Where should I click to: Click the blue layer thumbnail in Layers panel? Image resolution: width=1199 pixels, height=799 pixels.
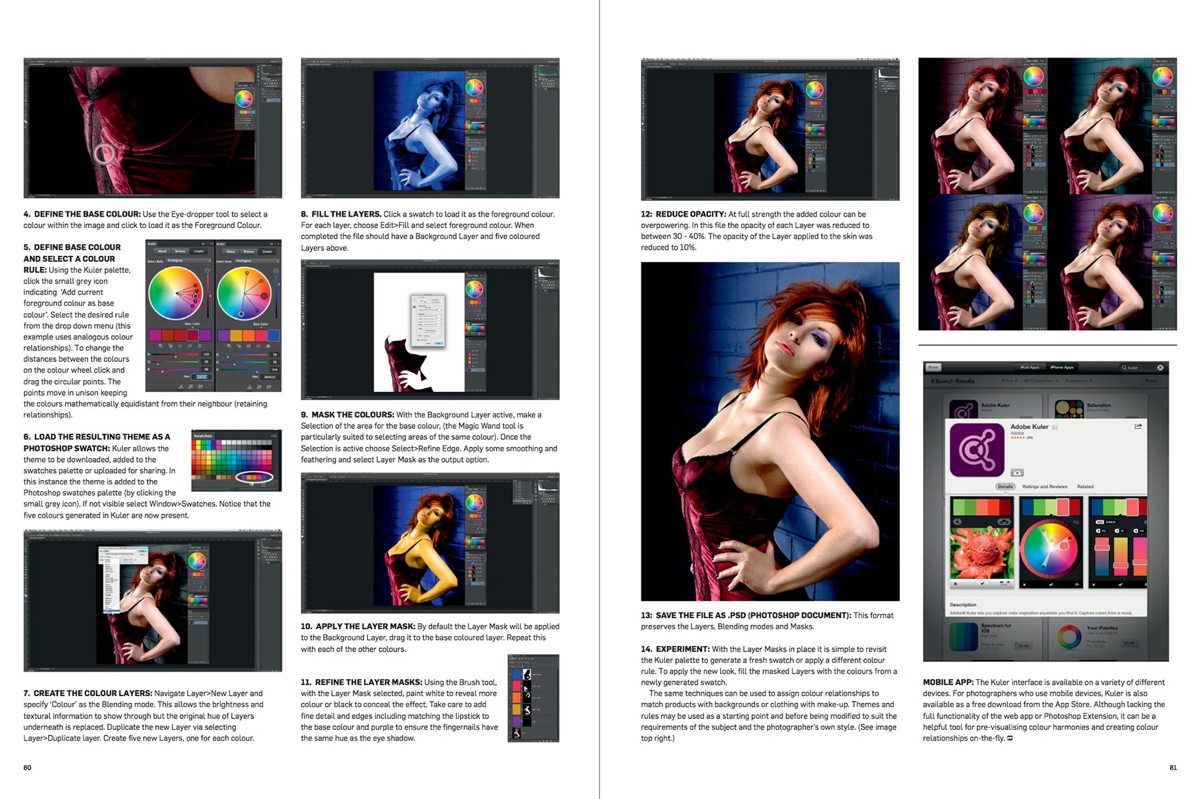coord(516,674)
